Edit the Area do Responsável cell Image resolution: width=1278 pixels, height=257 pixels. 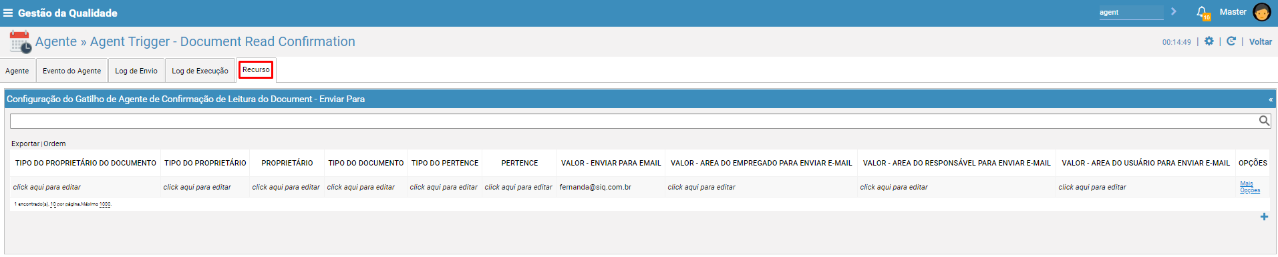[x=894, y=187]
